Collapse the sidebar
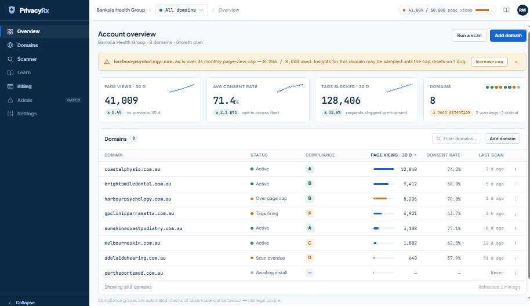Screen dimensions: 530x306 (x=21, y=303)
